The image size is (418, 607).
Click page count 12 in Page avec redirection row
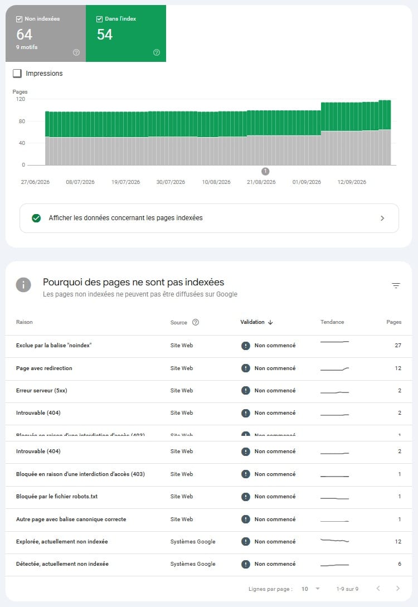(x=398, y=368)
